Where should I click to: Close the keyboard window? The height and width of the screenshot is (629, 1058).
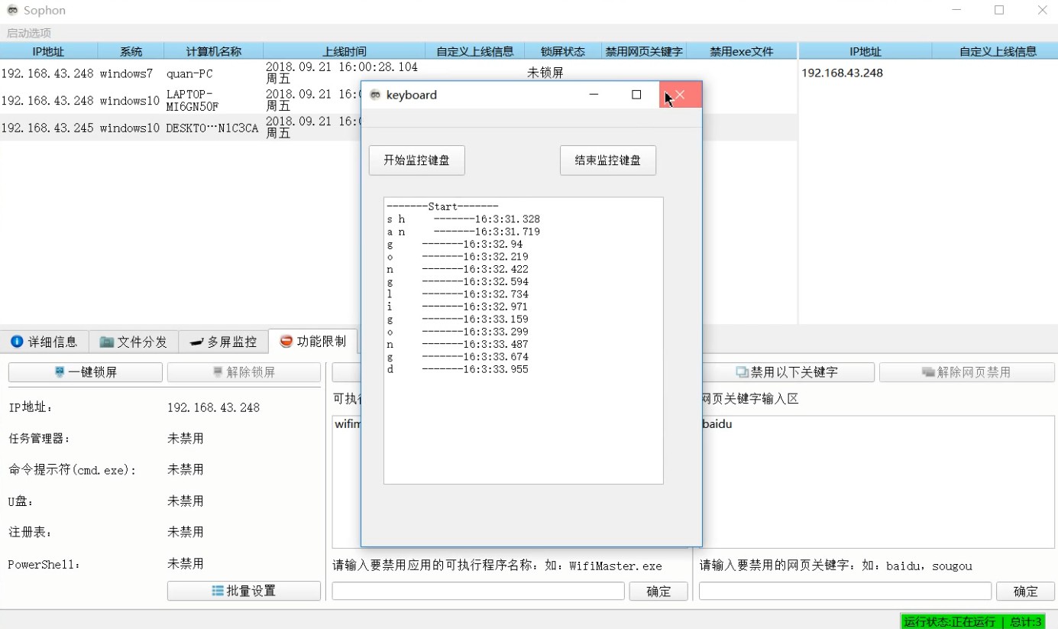(x=680, y=95)
